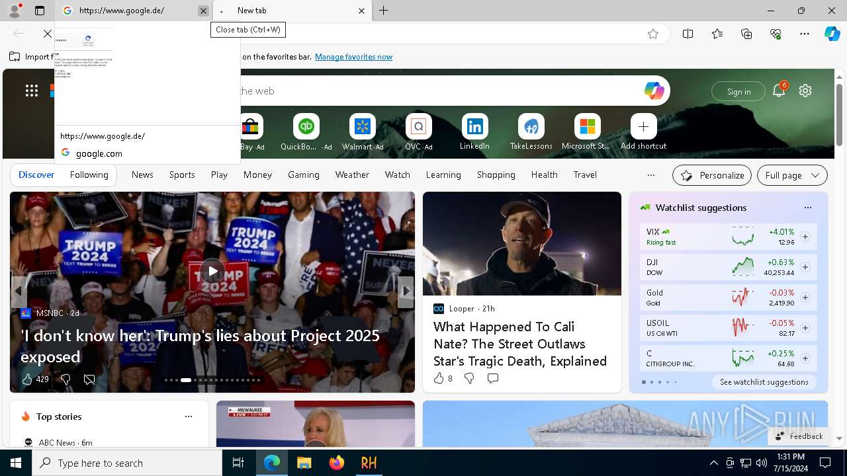The image size is (847, 476).
Task: Go to next carousel story
Action: 406,291
